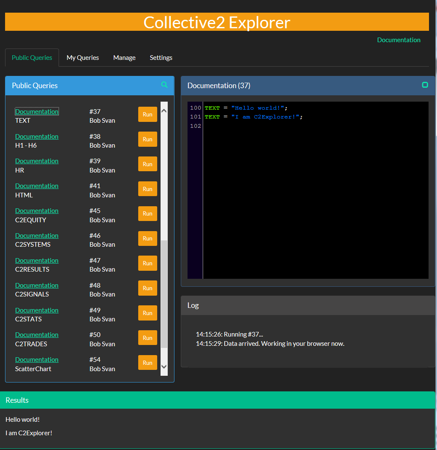Open Documentation link for C2TRADES
This screenshot has height=450, width=437.
[37, 334]
